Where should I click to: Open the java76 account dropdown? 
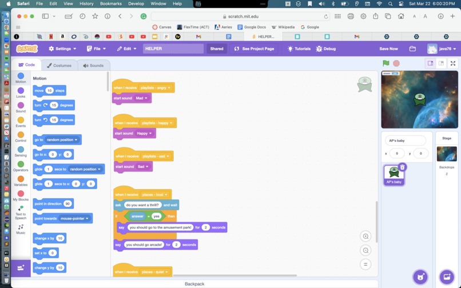[x=442, y=49]
